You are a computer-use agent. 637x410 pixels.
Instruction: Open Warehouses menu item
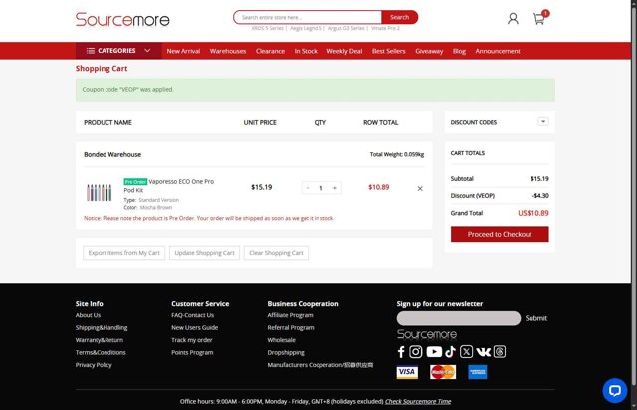[228, 51]
